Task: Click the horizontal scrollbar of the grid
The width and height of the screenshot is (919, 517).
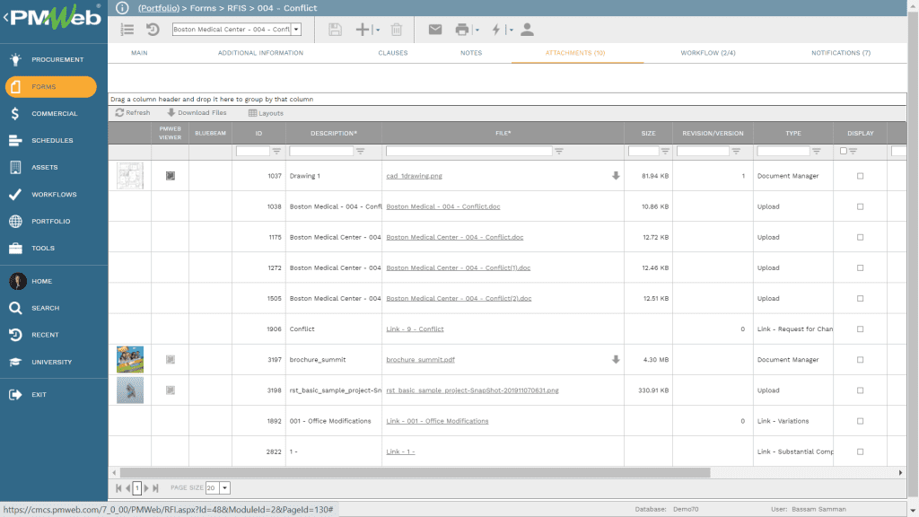Action: pyautogui.click(x=415, y=472)
